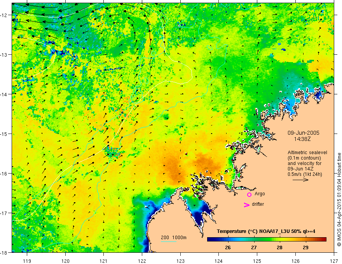Click the dark blue end of temperature bar

[211, 239]
